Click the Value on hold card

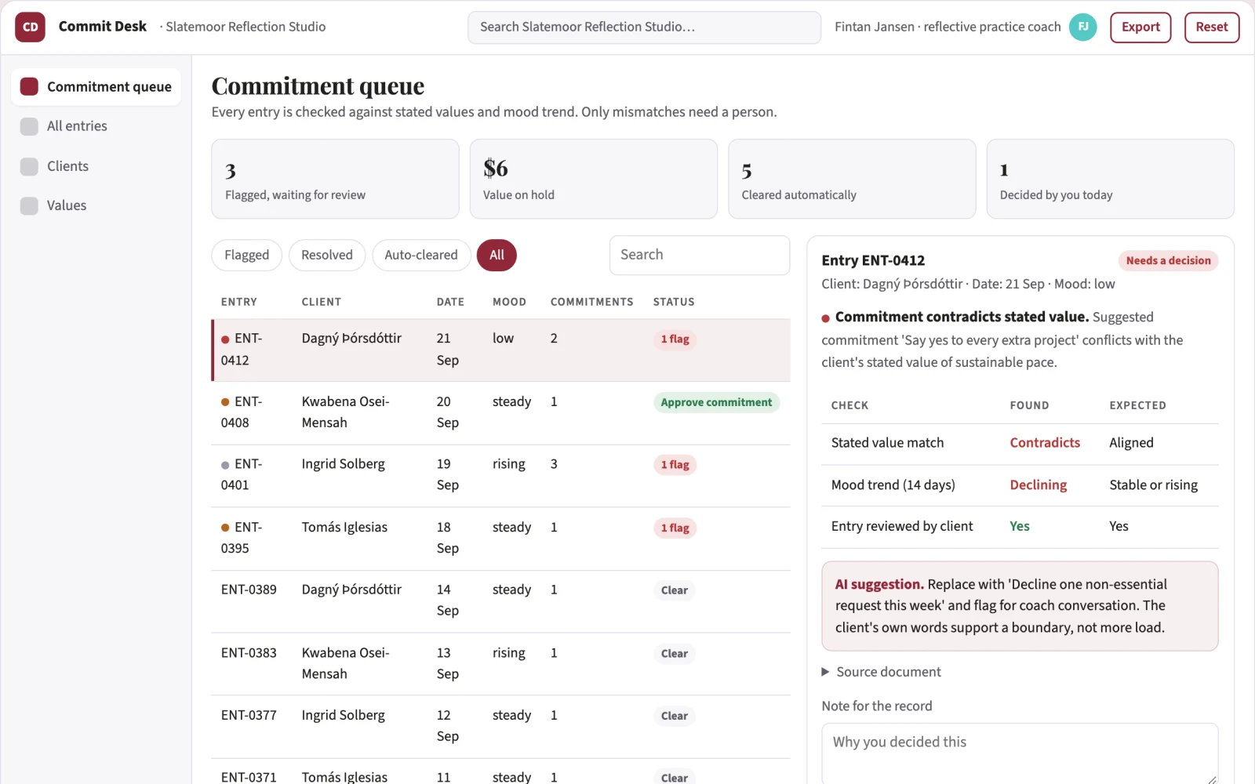(593, 179)
